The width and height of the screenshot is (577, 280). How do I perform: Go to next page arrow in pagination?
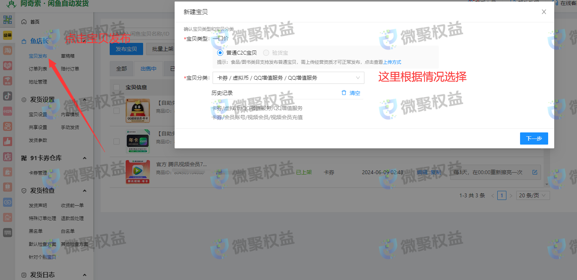coord(511,196)
